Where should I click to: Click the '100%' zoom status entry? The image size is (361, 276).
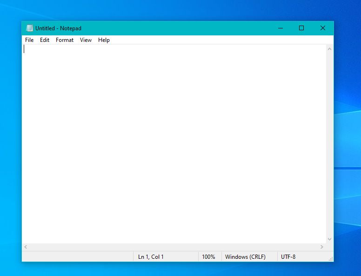coord(208,257)
